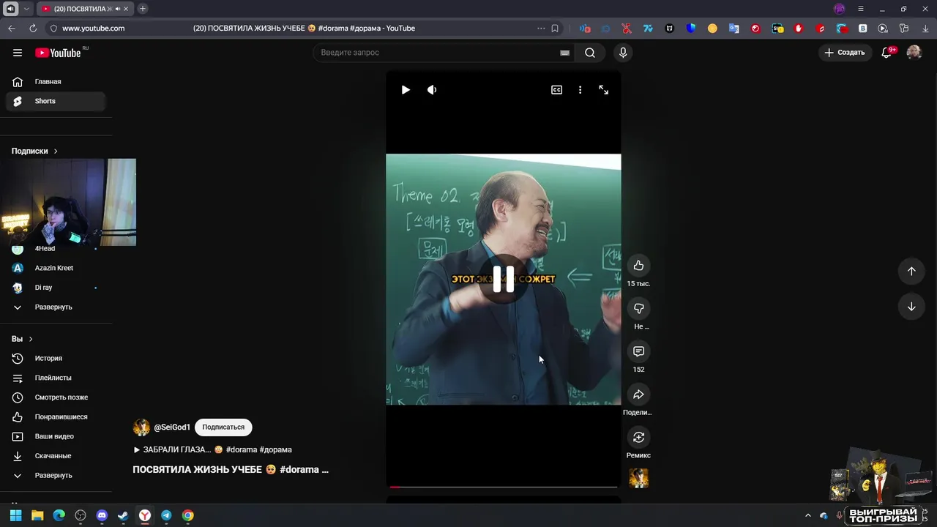Click Подписаться button for @SeiGod1
937x527 pixels.
point(223,427)
